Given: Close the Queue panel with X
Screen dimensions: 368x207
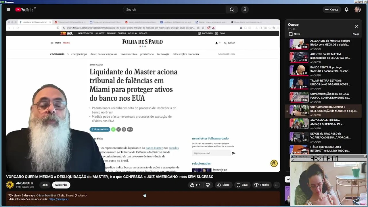Looking at the screenshot, I should (x=356, y=26).
